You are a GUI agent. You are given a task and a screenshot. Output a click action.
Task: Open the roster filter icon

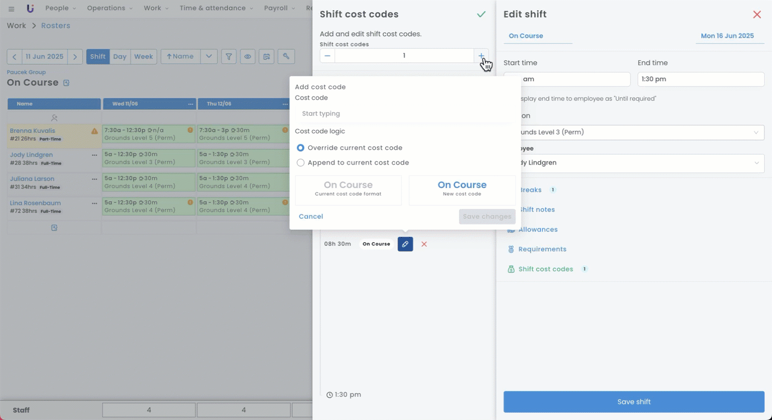click(x=229, y=57)
